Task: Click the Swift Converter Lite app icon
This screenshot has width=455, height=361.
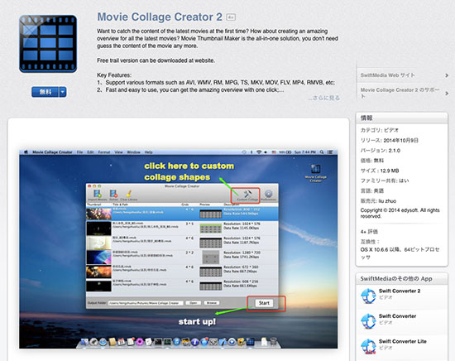Action: [368, 346]
